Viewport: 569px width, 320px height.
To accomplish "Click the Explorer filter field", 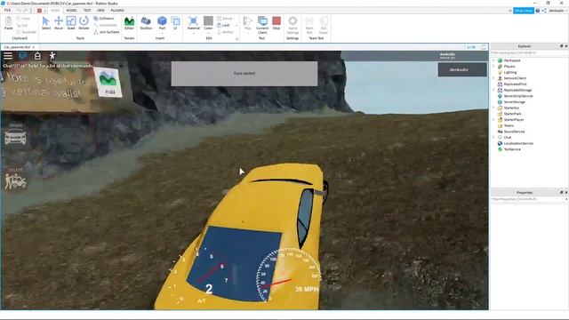I will [x=529, y=53].
